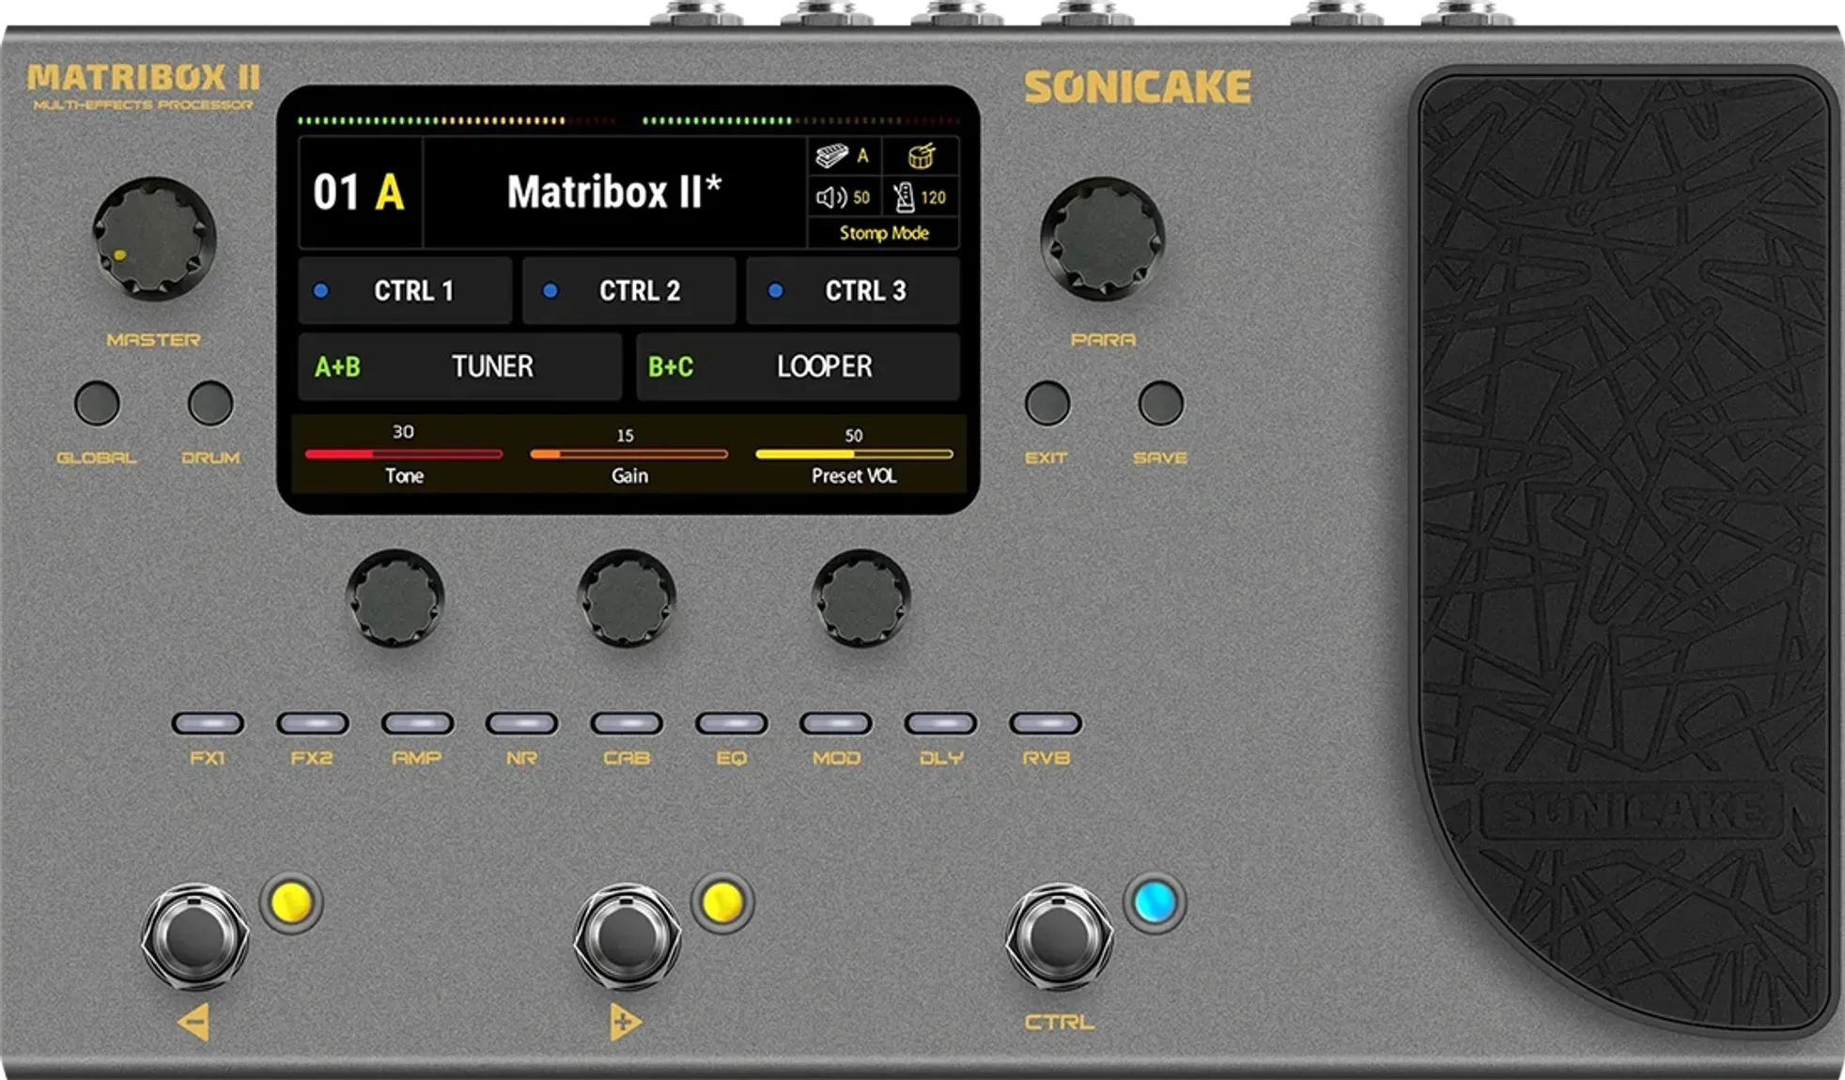This screenshot has width=1845, height=1080.
Task: Toggle the MOD module button
Action: pyautogui.click(x=836, y=723)
